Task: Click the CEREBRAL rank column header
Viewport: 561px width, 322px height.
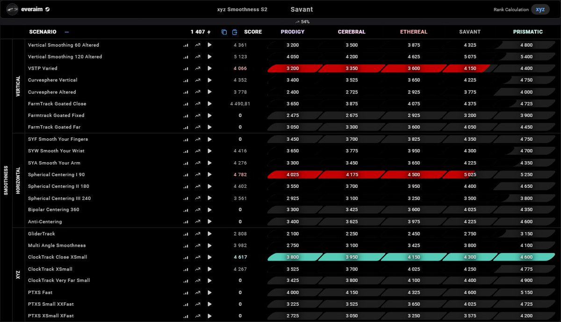Action: (x=352, y=32)
